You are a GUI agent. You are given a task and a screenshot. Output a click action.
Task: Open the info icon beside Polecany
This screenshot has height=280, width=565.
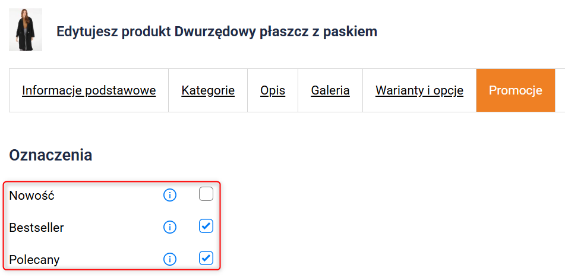170,259
